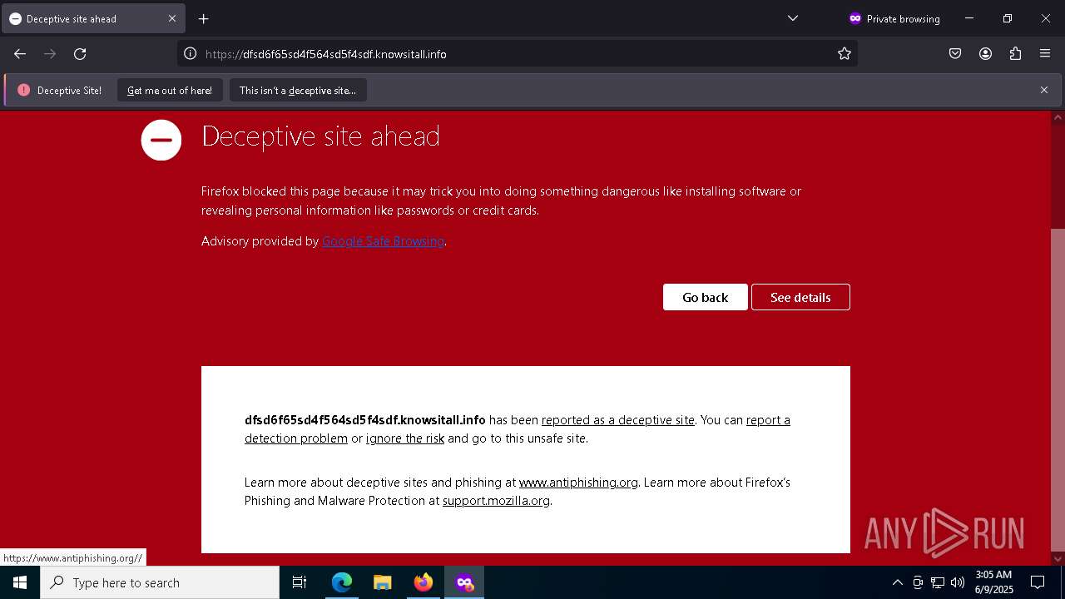
Task: Click the address bar URL field
Action: [x=516, y=54]
